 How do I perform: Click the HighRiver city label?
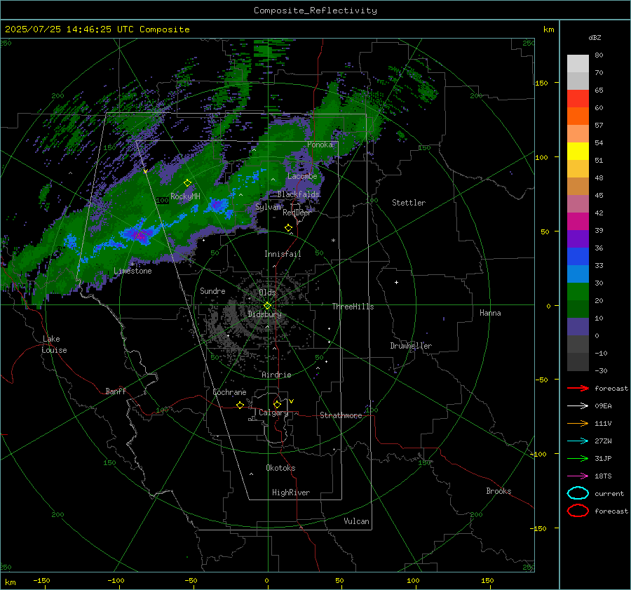pyautogui.click(x=291, y=492)
